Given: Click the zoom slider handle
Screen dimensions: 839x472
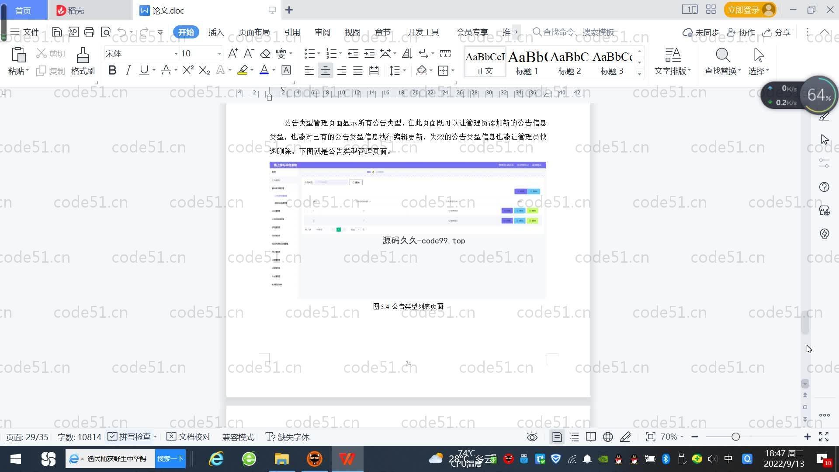Looking at the screenshot, I should (735, 437).
